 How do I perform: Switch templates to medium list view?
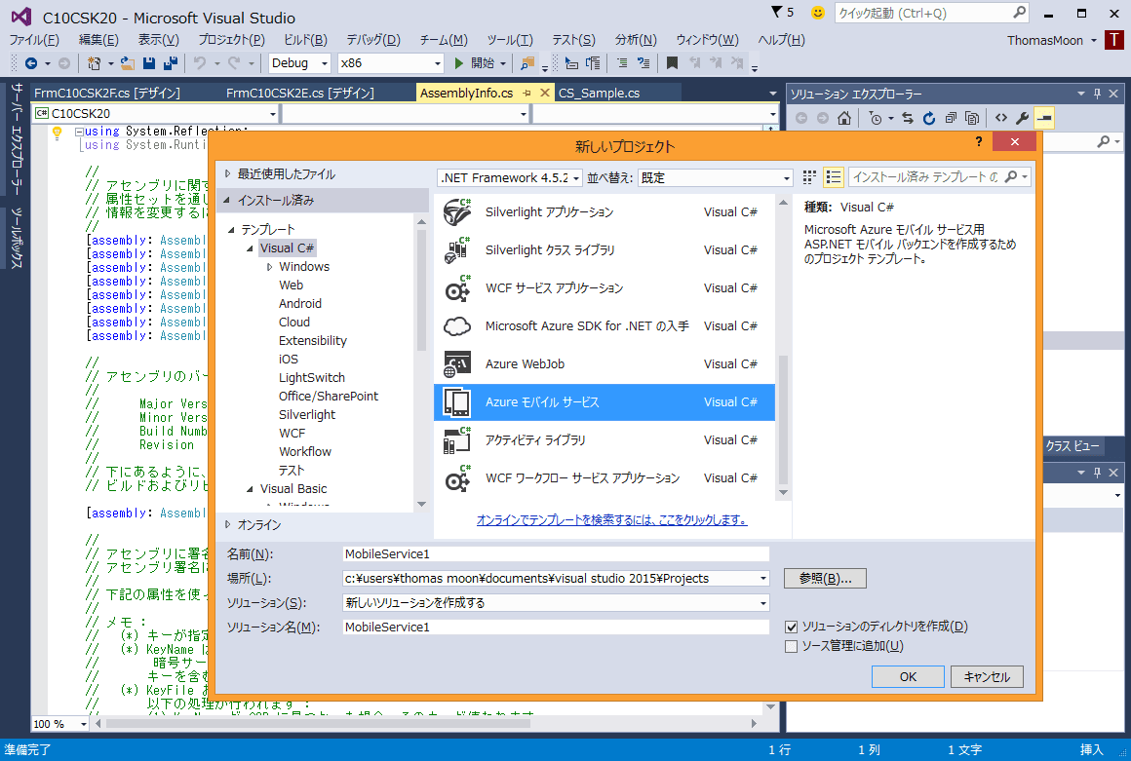click(833, 177)
